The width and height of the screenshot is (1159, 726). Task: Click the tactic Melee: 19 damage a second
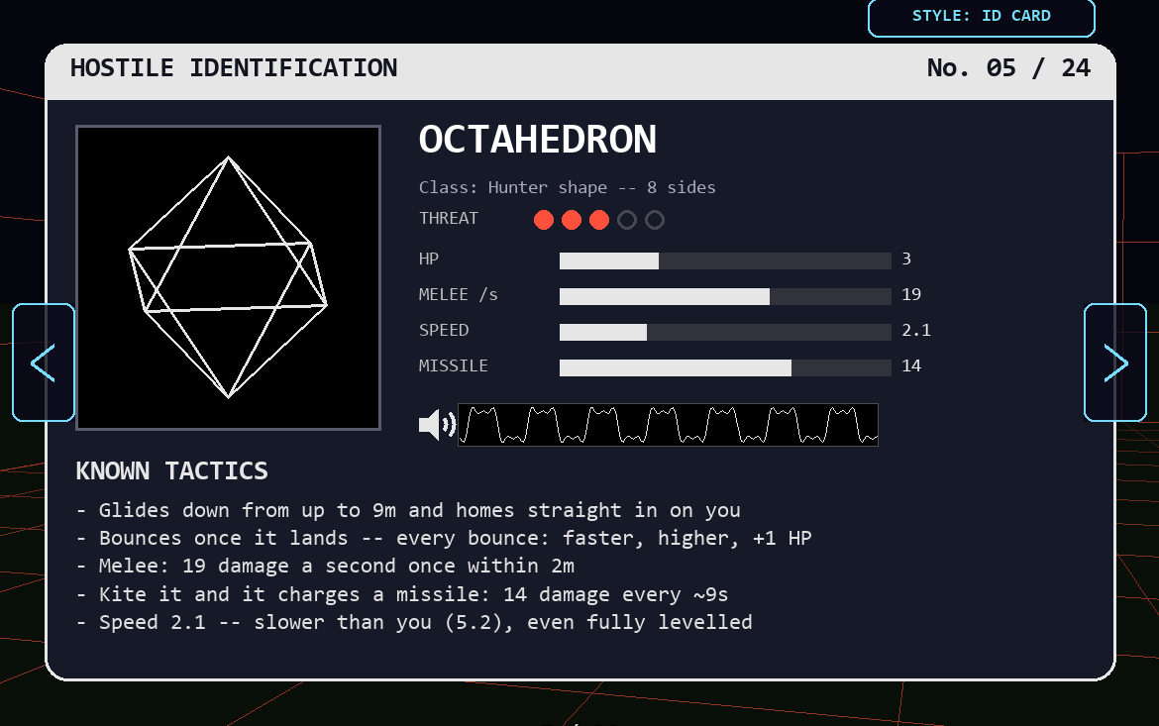(325, 567)
